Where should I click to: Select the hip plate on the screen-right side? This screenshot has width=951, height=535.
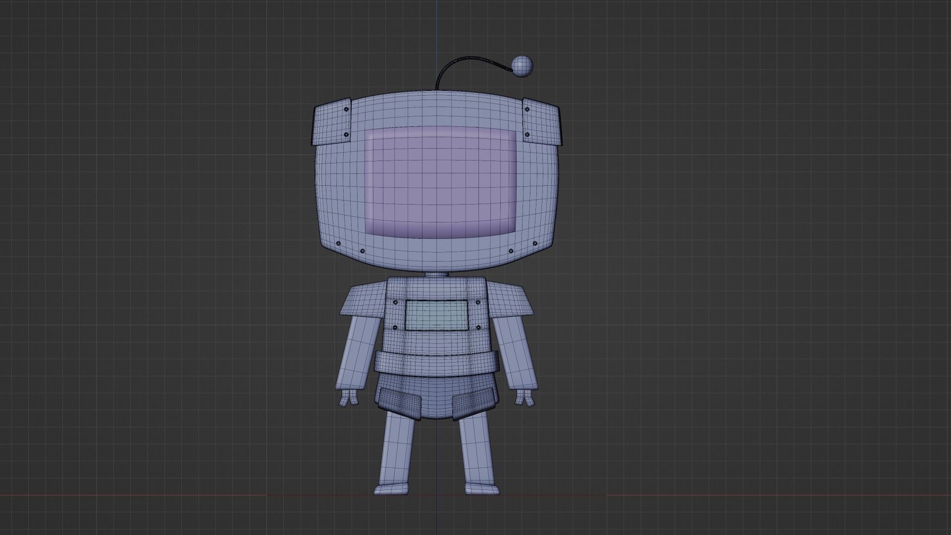(x=475, y=404)
